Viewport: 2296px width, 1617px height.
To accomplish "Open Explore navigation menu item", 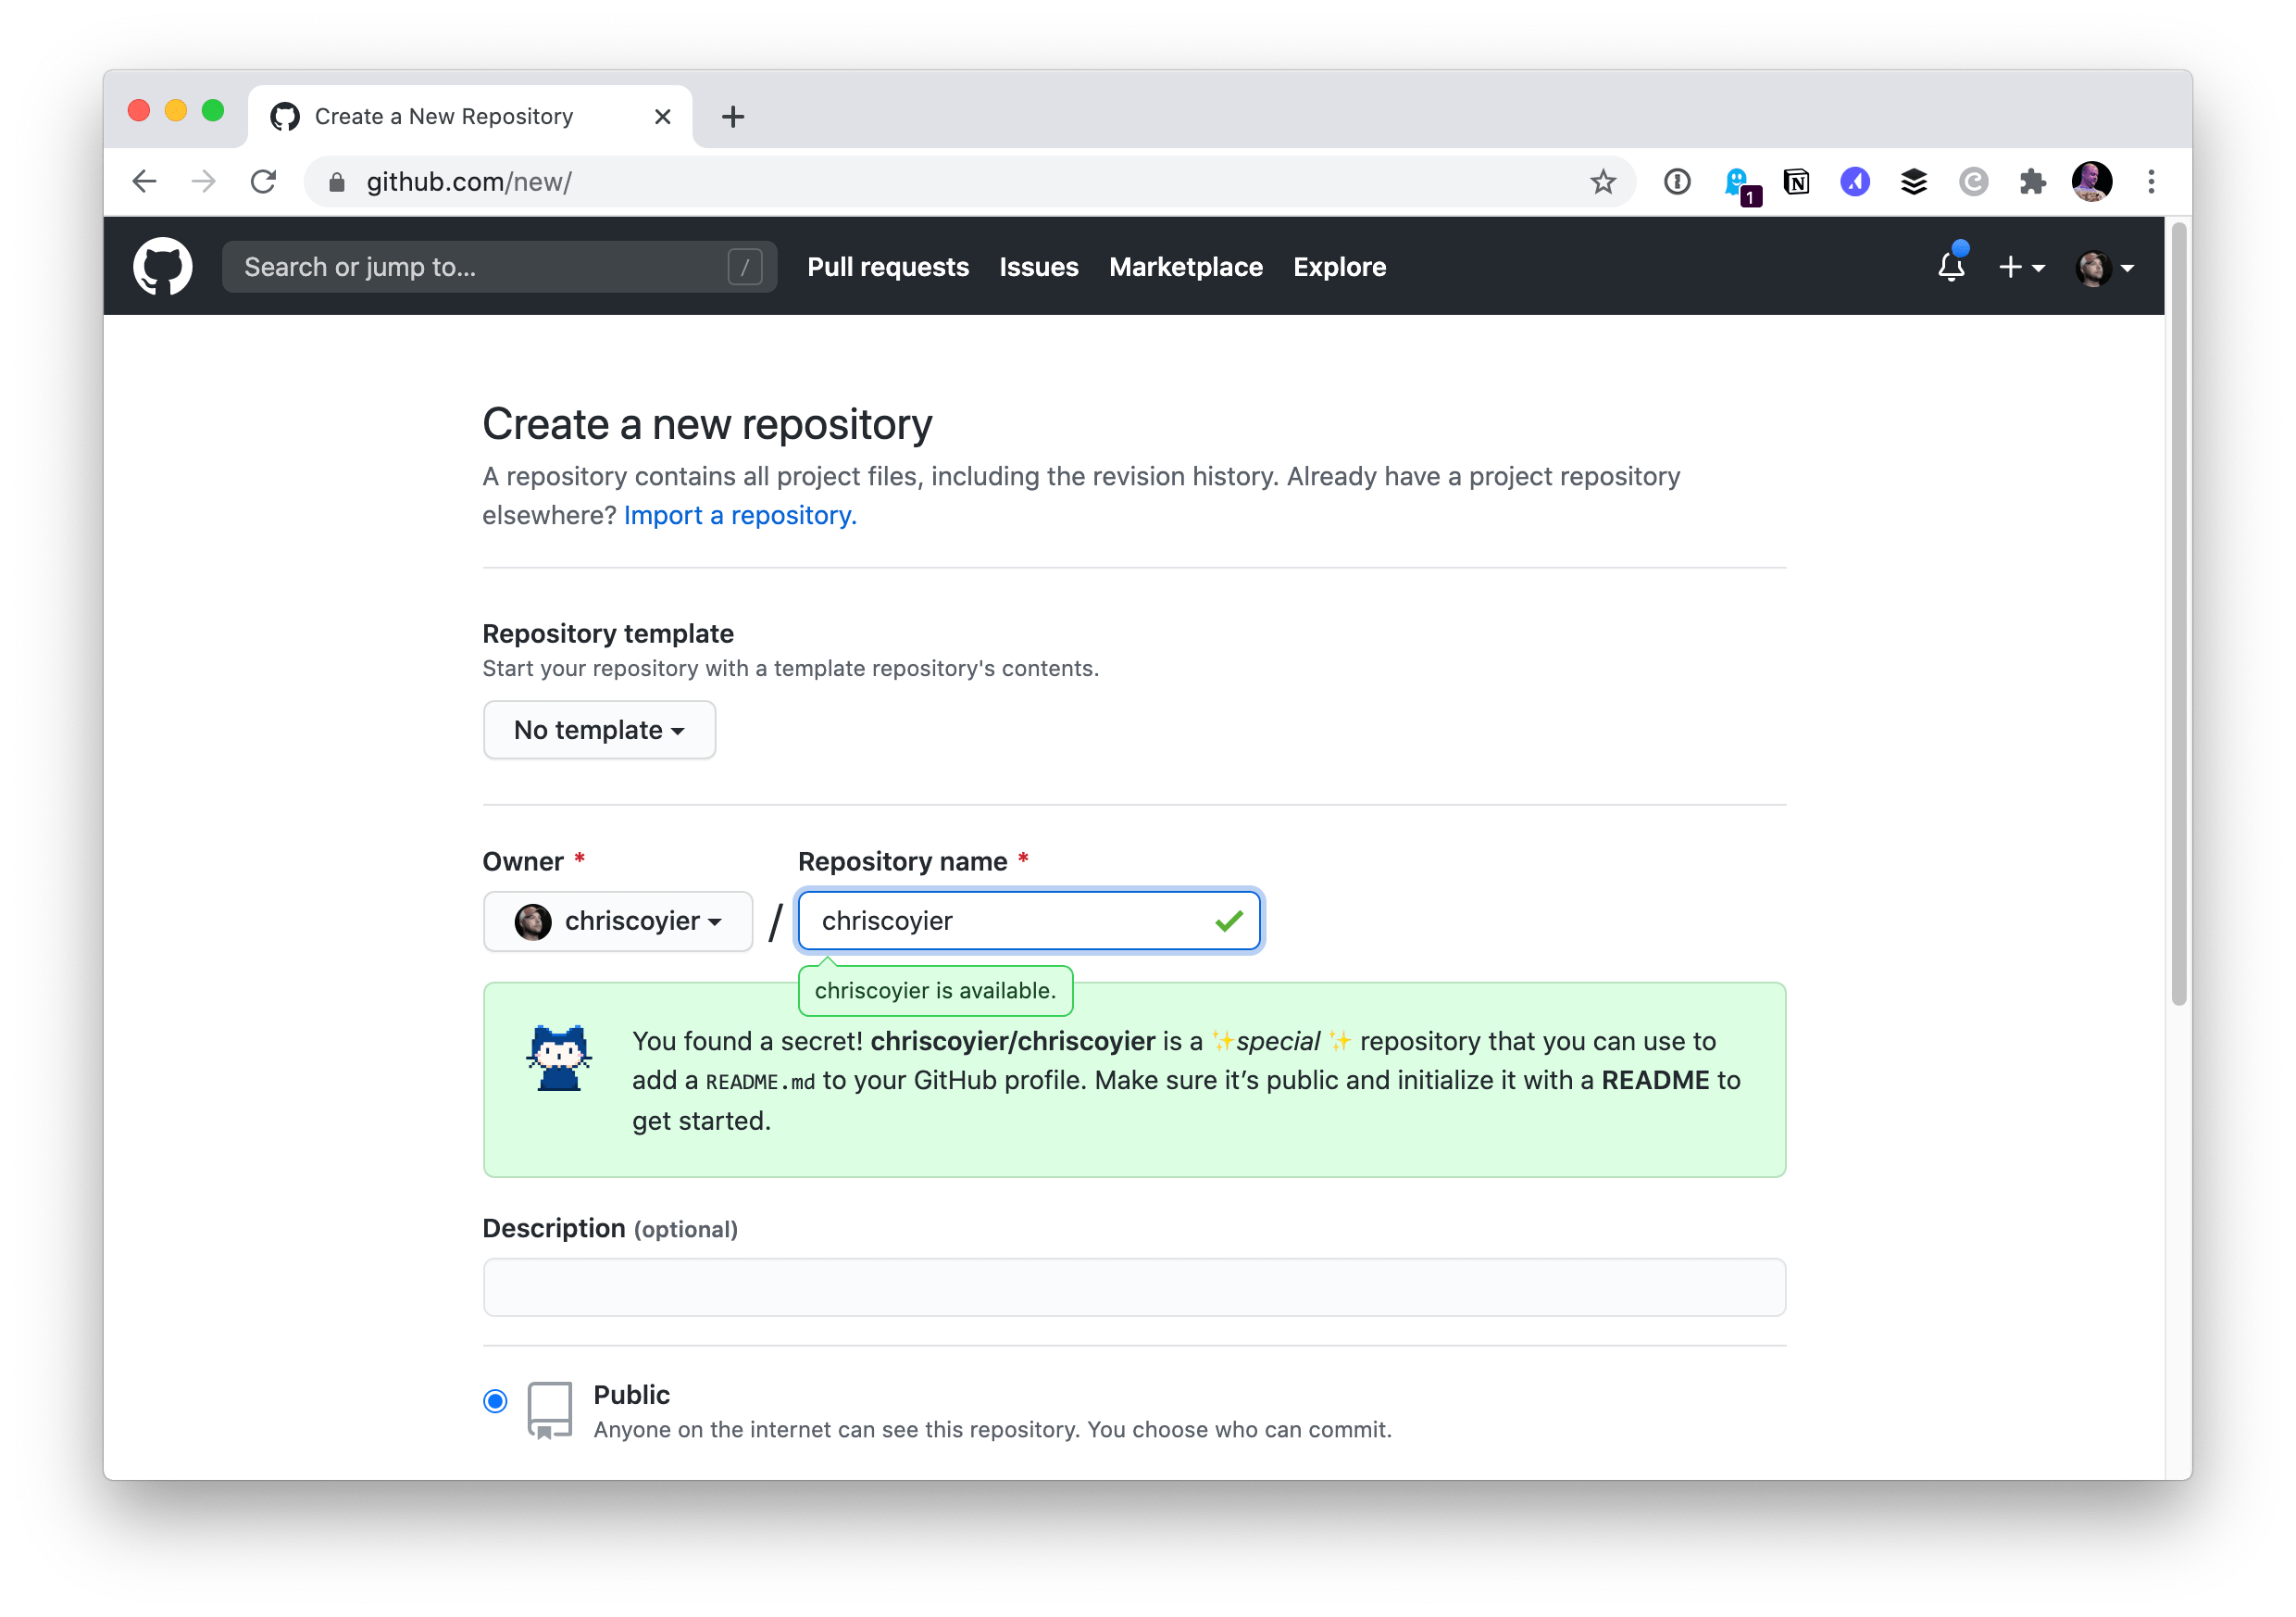I will [1340, 266].
